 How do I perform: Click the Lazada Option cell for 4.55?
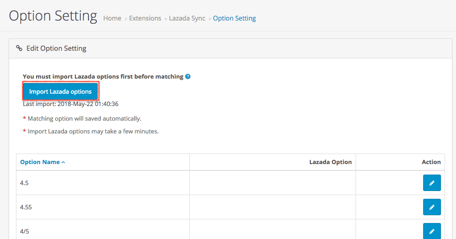[x=273, y=207]
